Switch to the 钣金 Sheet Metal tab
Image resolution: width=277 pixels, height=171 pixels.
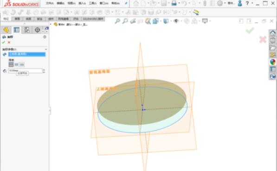click(39, 19)
